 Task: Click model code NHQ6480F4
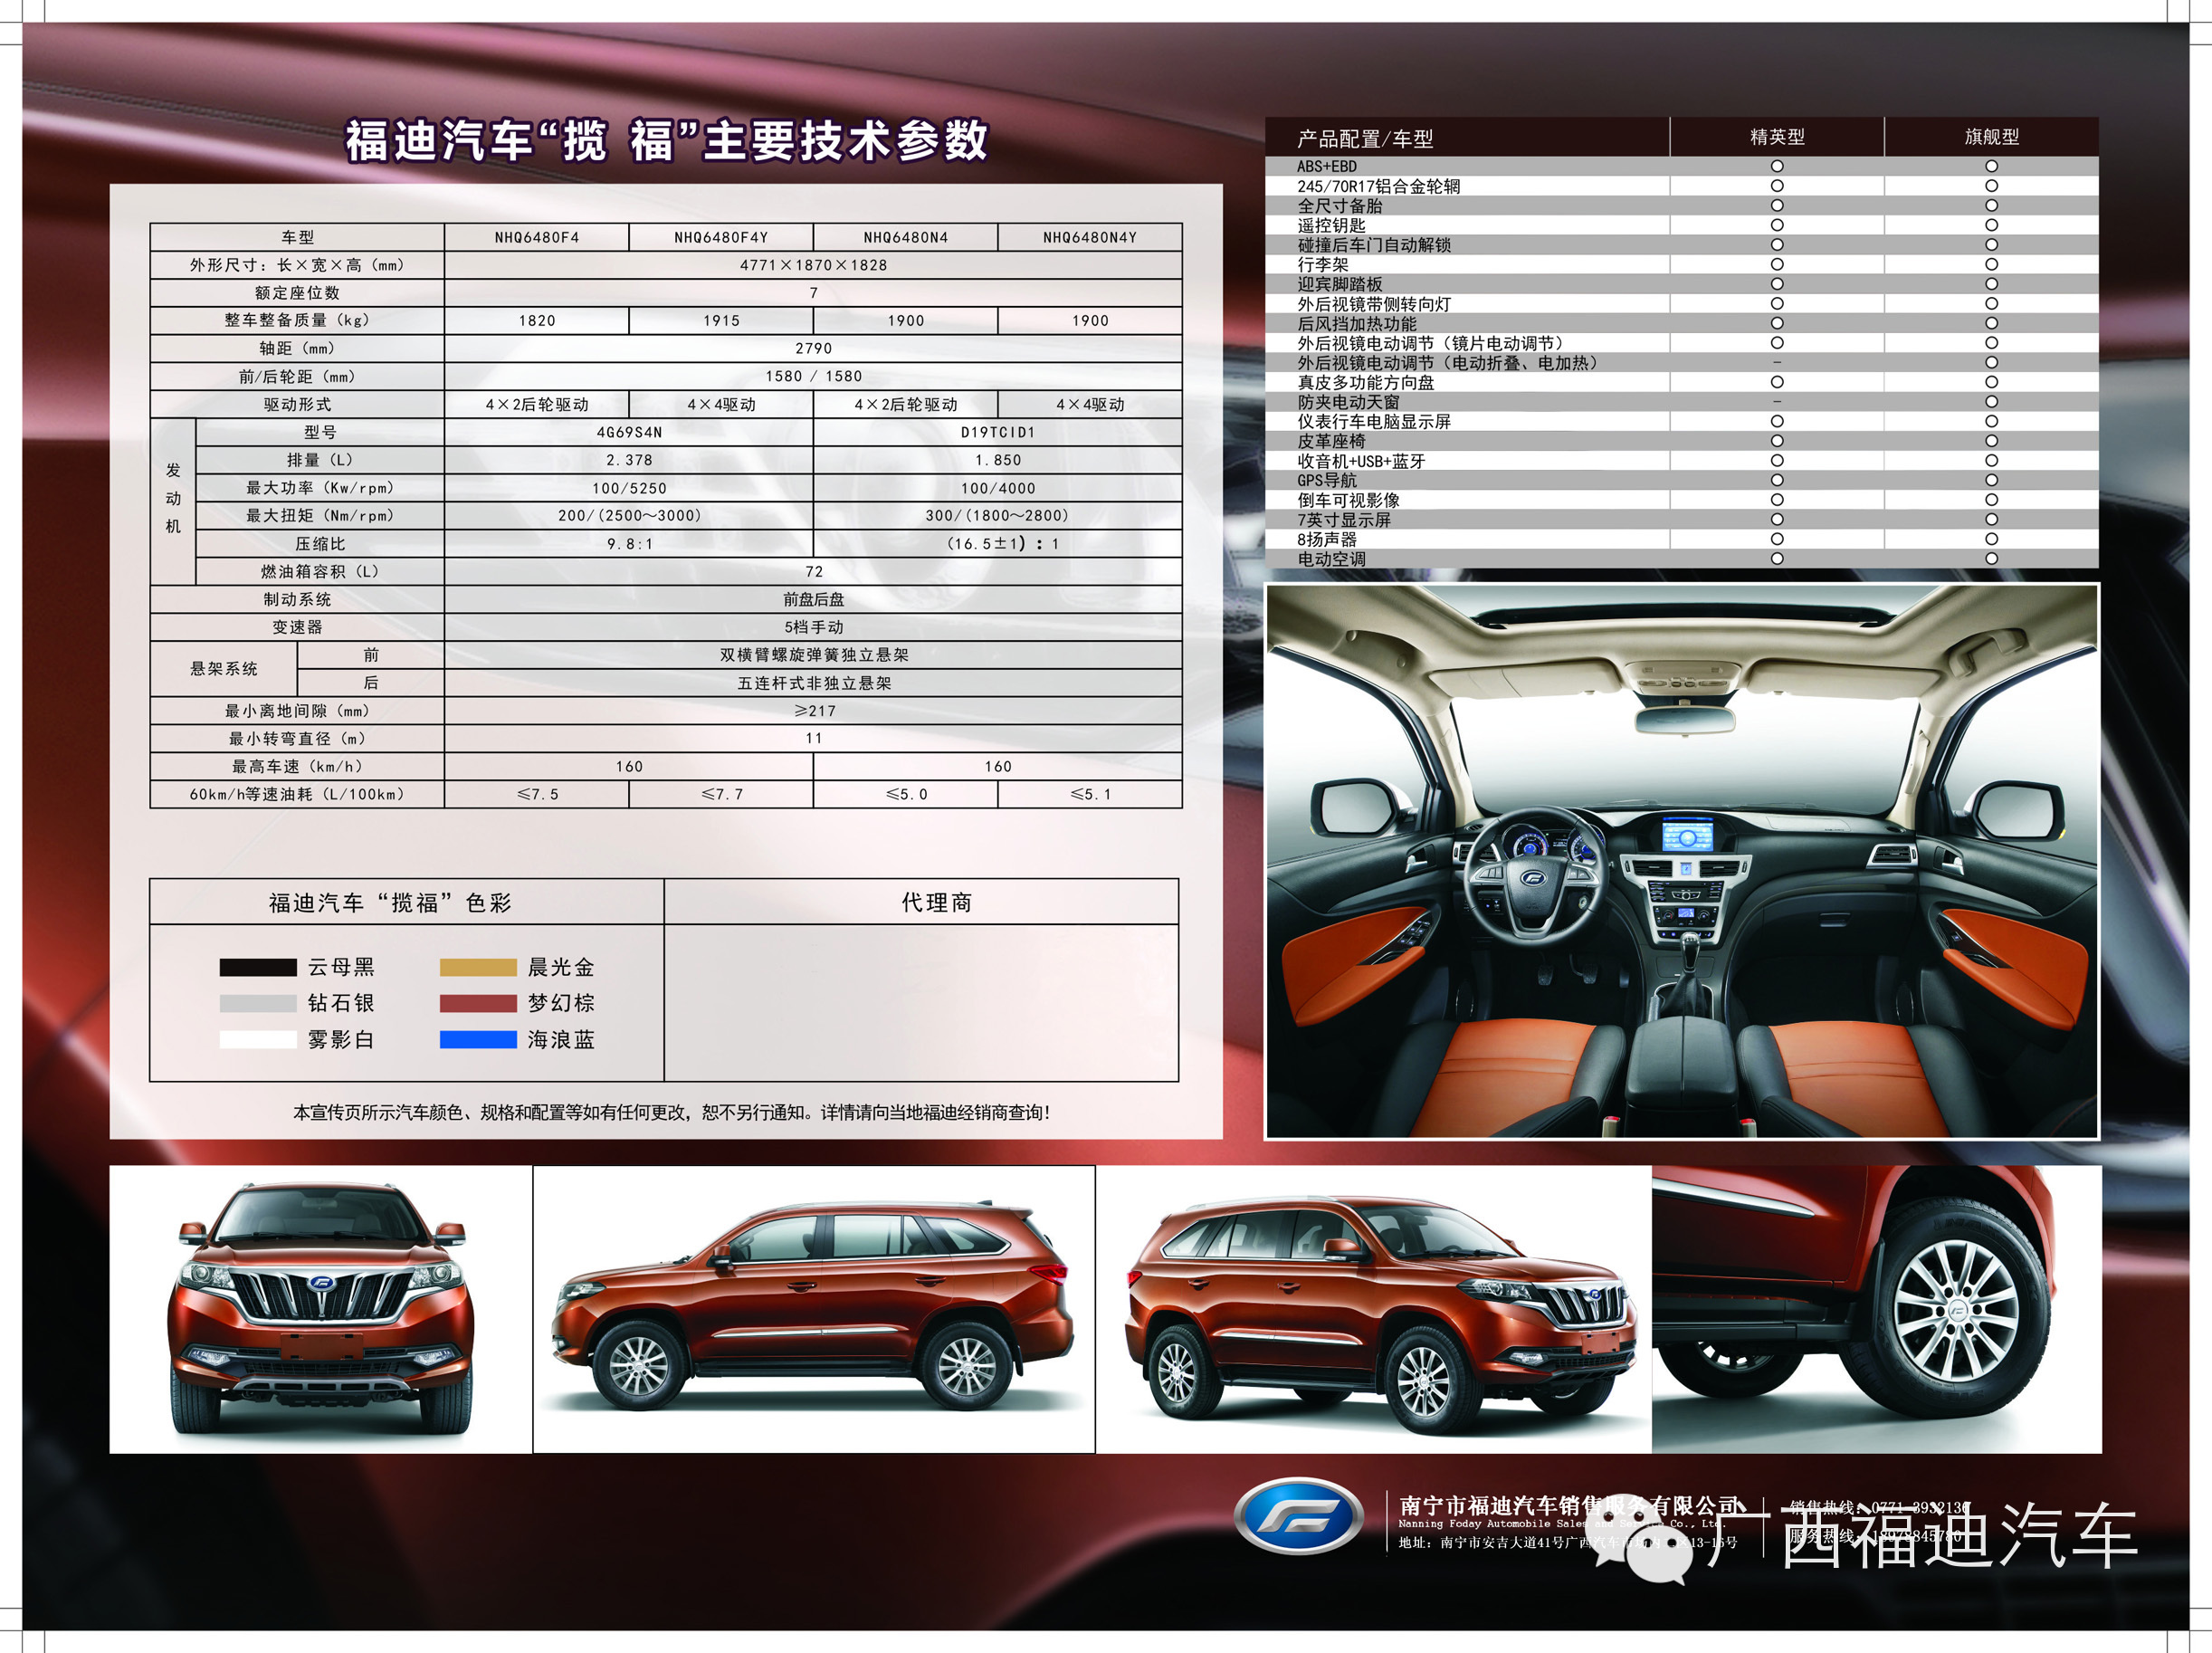click(x=537, y=237)
